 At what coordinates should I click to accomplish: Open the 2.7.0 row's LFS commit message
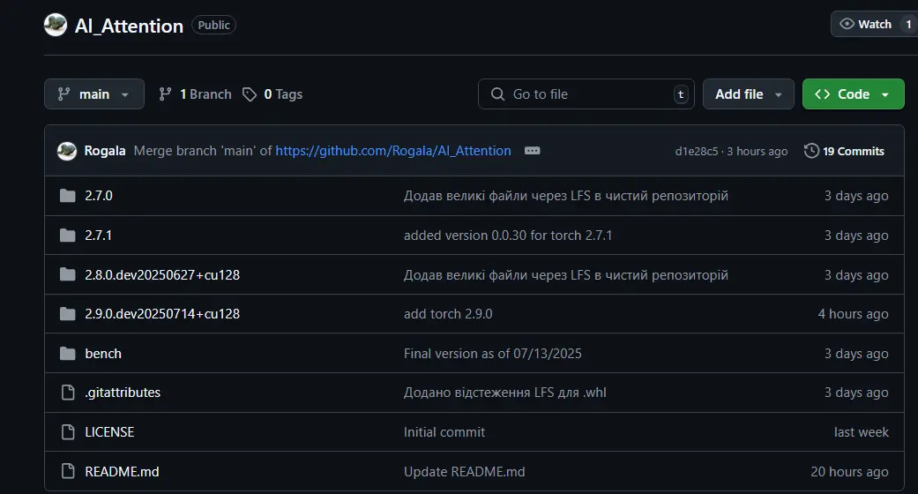coord(565,196)
